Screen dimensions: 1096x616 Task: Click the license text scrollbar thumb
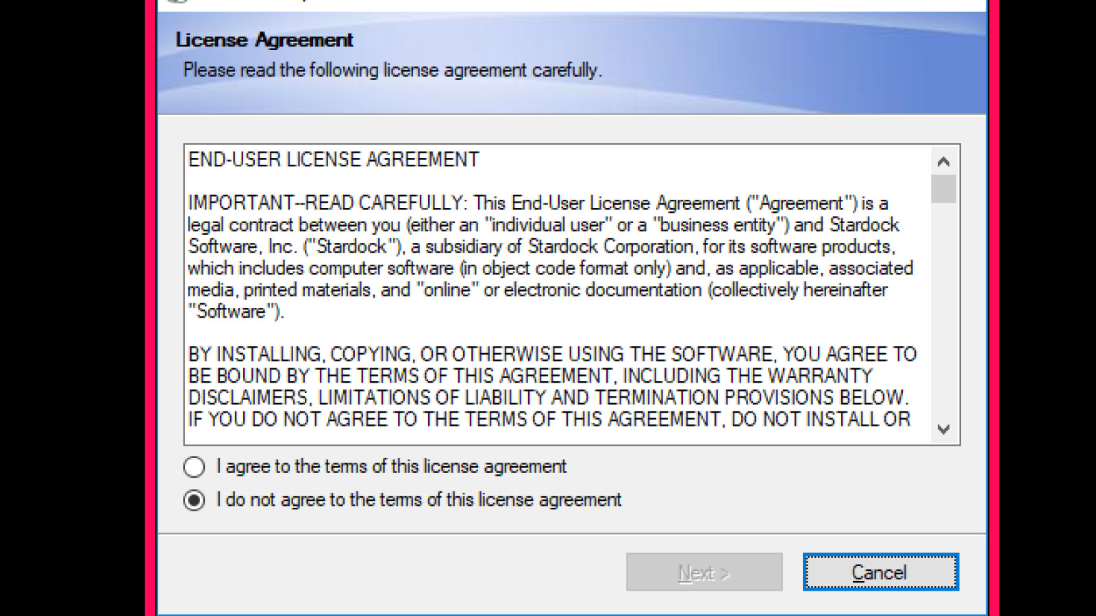(943, 189)
